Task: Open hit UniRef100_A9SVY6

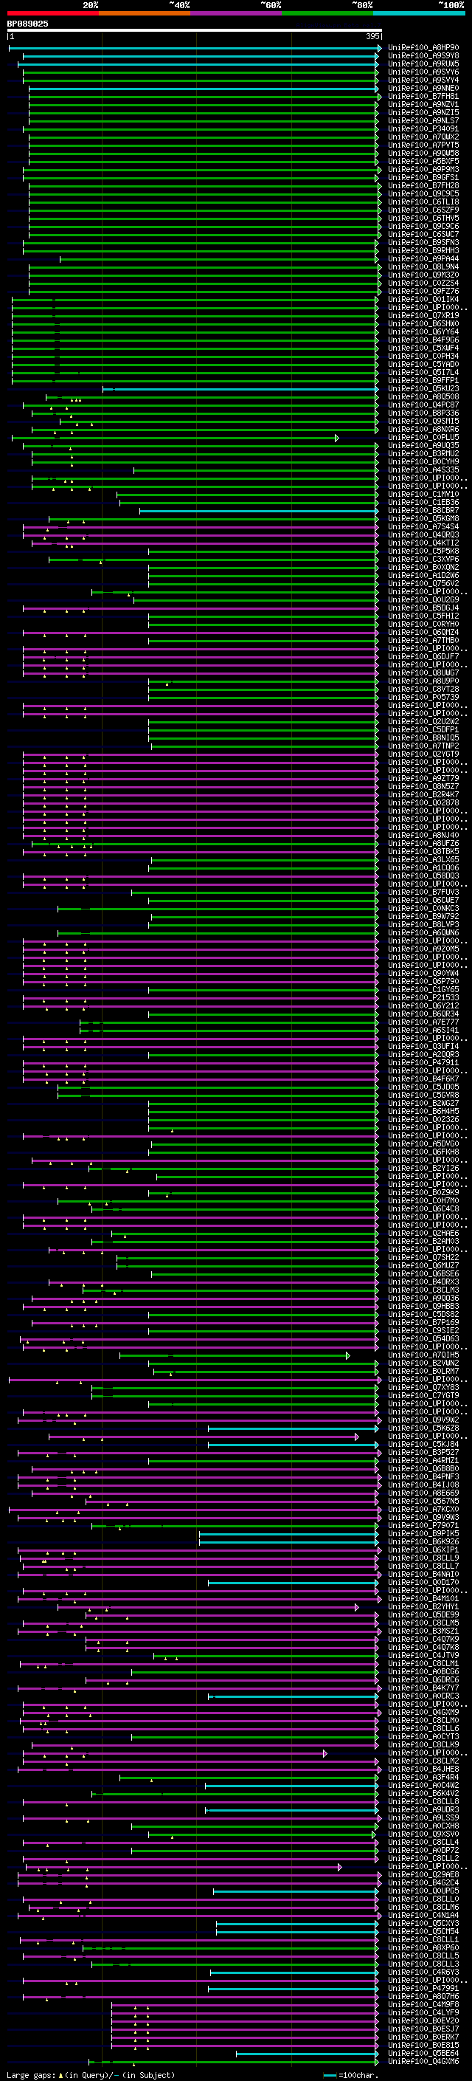Action: tap(423, 72)
